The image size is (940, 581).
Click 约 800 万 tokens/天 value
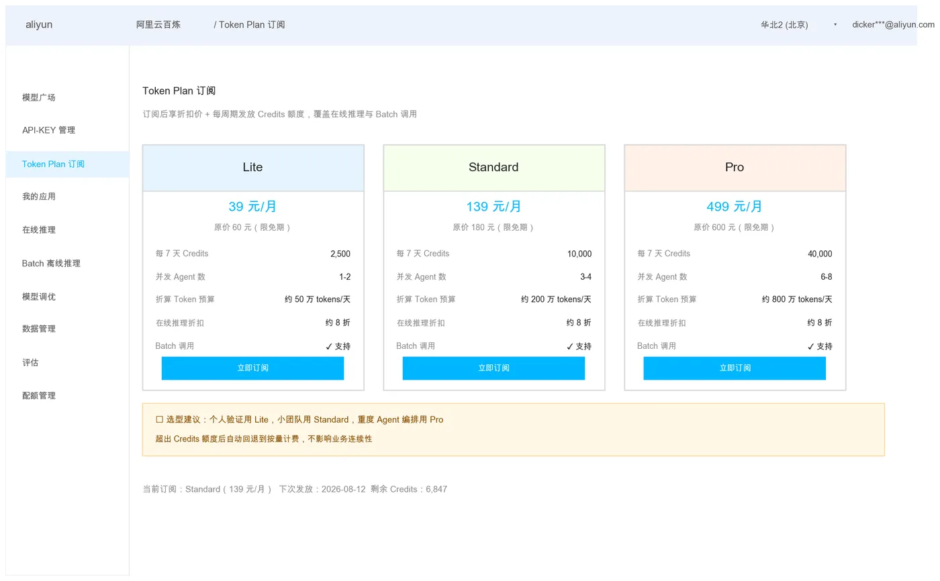(797, 300)
